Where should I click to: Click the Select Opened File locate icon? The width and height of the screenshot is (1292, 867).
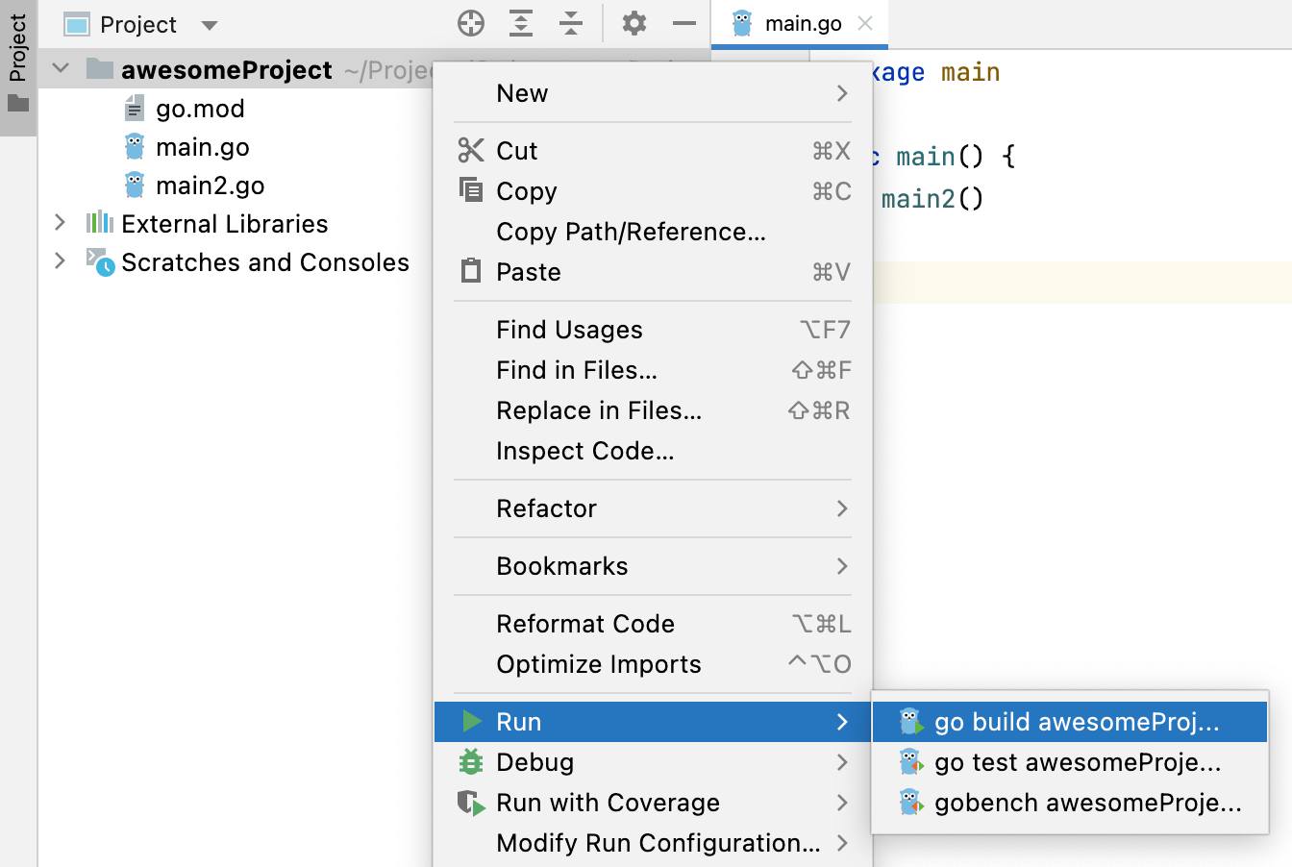pyautogui.click(x=471, y=24)
